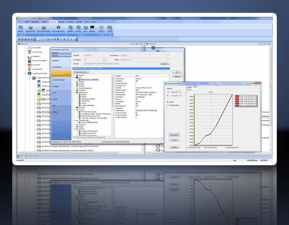This screenshot has height=225, width=289.
Task: Collapse Ausgelesene PC-Daten in left tree
Action: click(x=25, y=73)
